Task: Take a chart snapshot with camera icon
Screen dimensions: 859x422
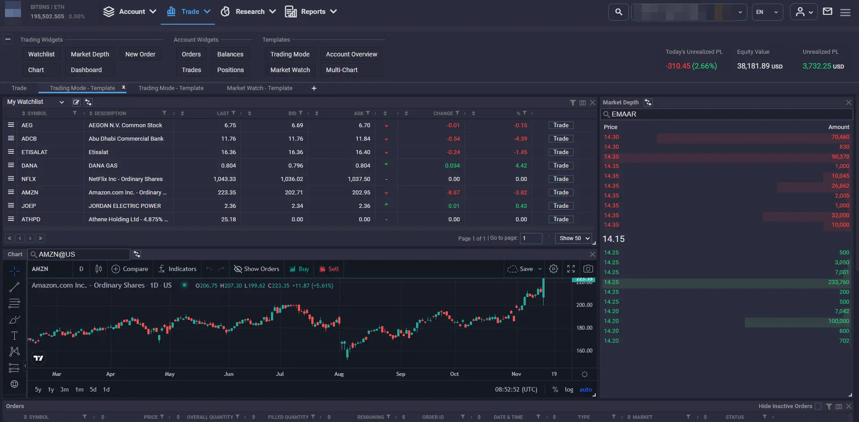Action: coord(588,269)
